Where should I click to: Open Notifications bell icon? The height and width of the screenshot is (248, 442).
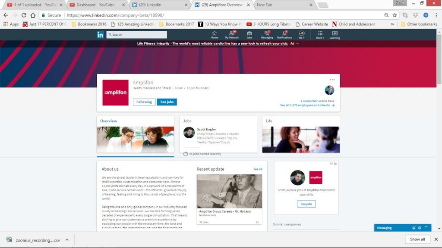(284, 35)
